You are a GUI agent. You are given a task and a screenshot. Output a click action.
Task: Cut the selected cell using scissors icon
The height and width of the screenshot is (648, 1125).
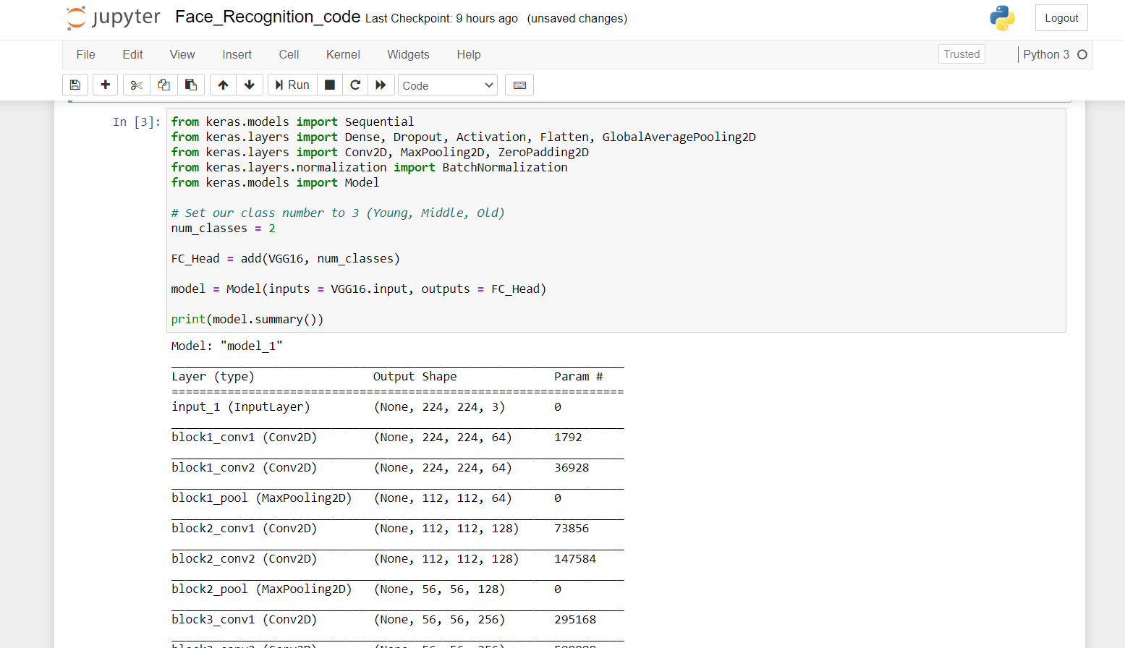click(135, 85)
